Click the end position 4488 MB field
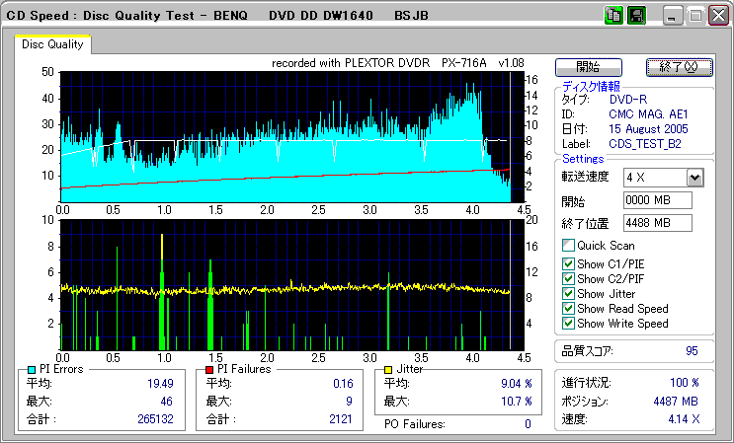The width and height of the screenshot is (734, 443). pyautogui.click(x=657, y=223)
